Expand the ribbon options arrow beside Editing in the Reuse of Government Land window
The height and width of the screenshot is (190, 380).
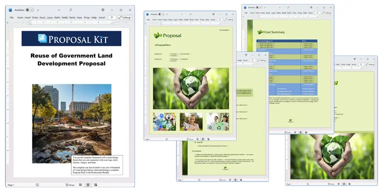tap(131, 17)
